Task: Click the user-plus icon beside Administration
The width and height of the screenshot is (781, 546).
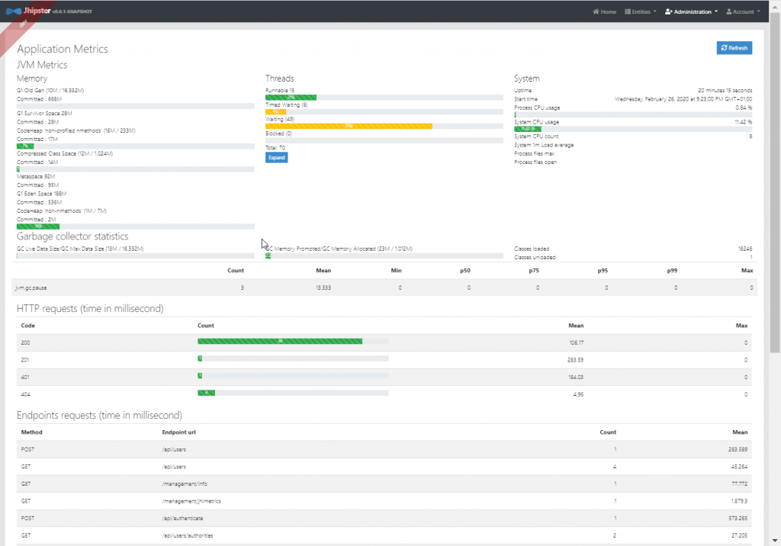Action: (x=669, y=12)
